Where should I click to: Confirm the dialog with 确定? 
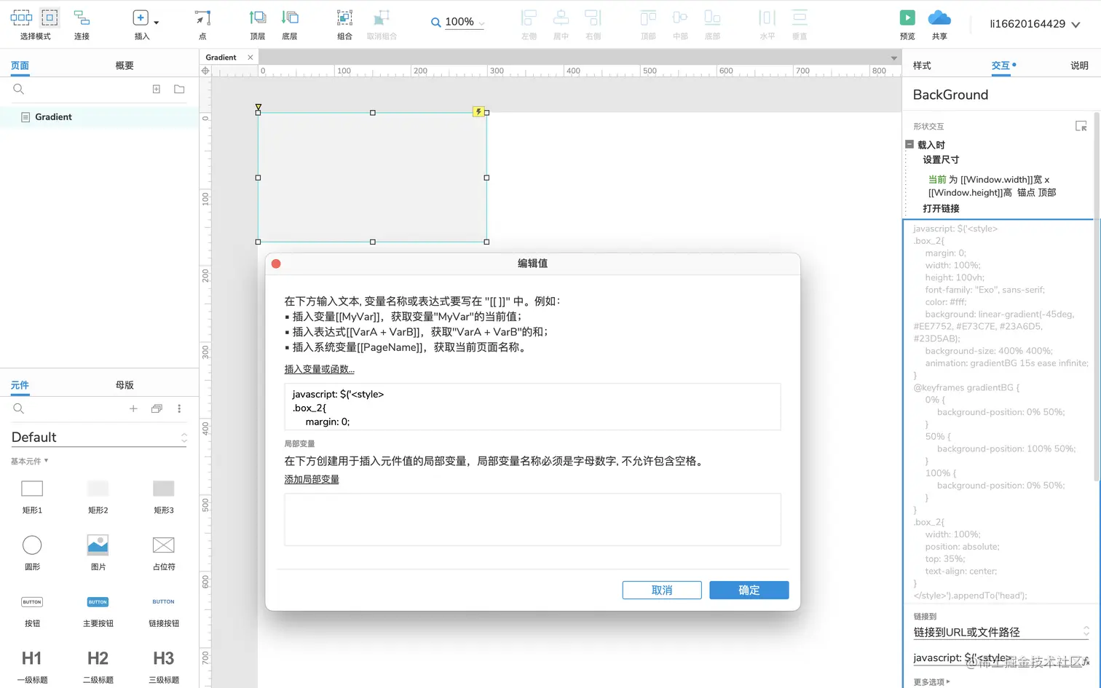pos(749,590)
